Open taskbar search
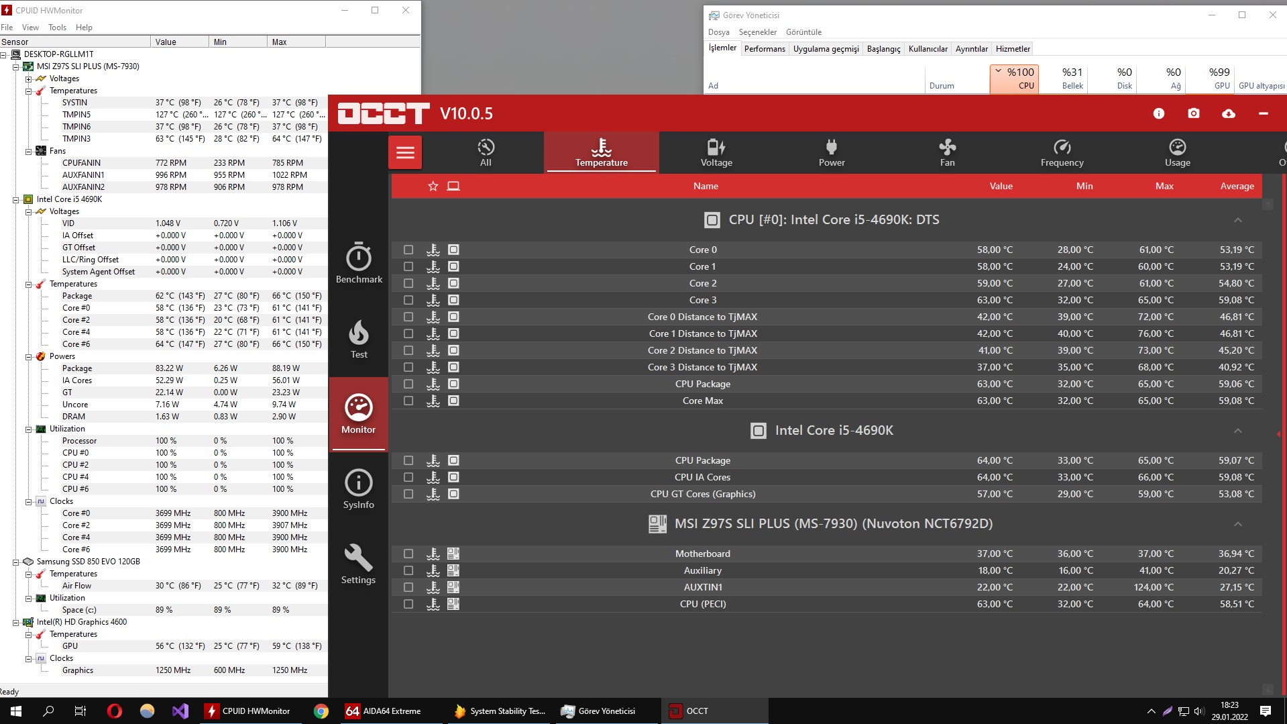This screenshot has width=1287, height=724. click(48, 711)
